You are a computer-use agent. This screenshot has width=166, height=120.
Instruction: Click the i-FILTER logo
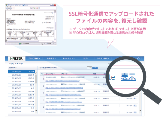(17, 58)
